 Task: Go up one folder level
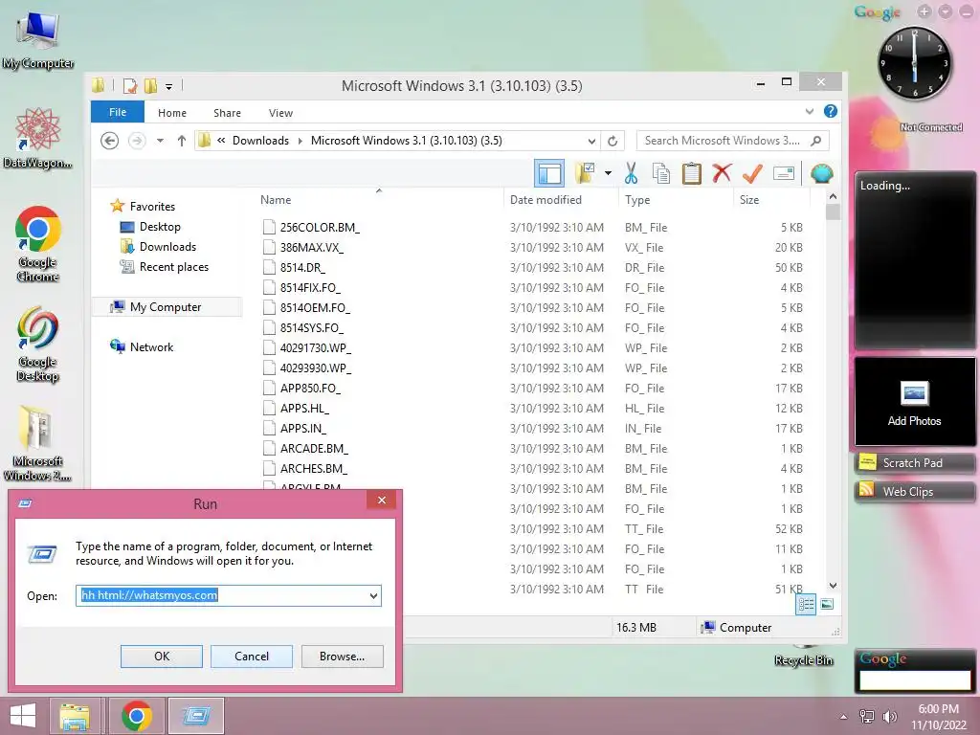coord(181,141)
